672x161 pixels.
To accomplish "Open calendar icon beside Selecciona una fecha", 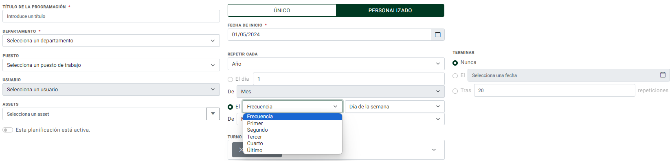I will (x=663, y=75).
